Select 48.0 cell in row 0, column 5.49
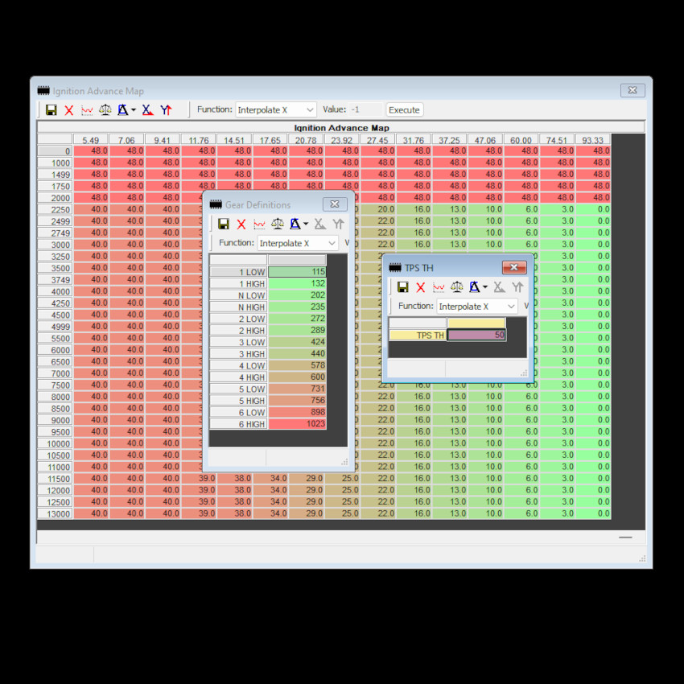The height and width of the screenshot is (684, 684). coord(91,151)
